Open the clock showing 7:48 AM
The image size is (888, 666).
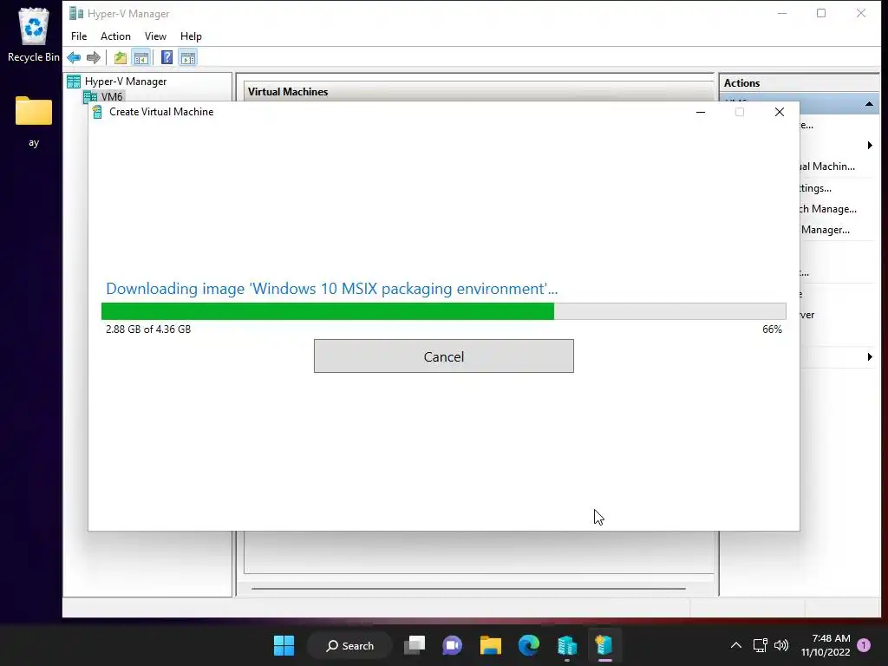coord(826,645)
